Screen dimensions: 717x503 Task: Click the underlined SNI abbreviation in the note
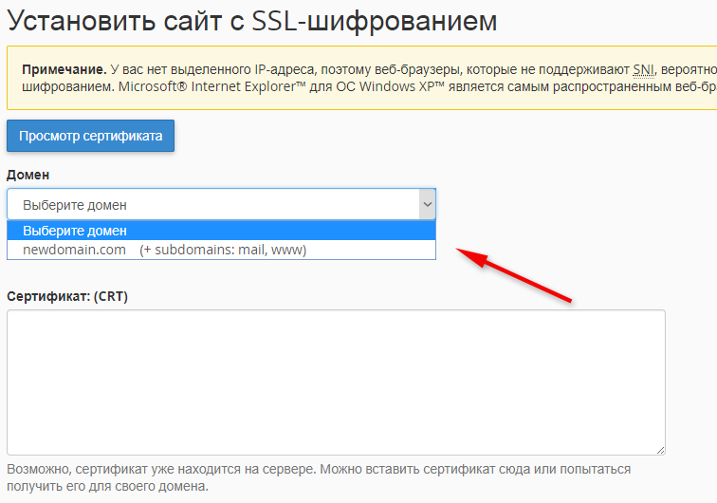(646, 70)
